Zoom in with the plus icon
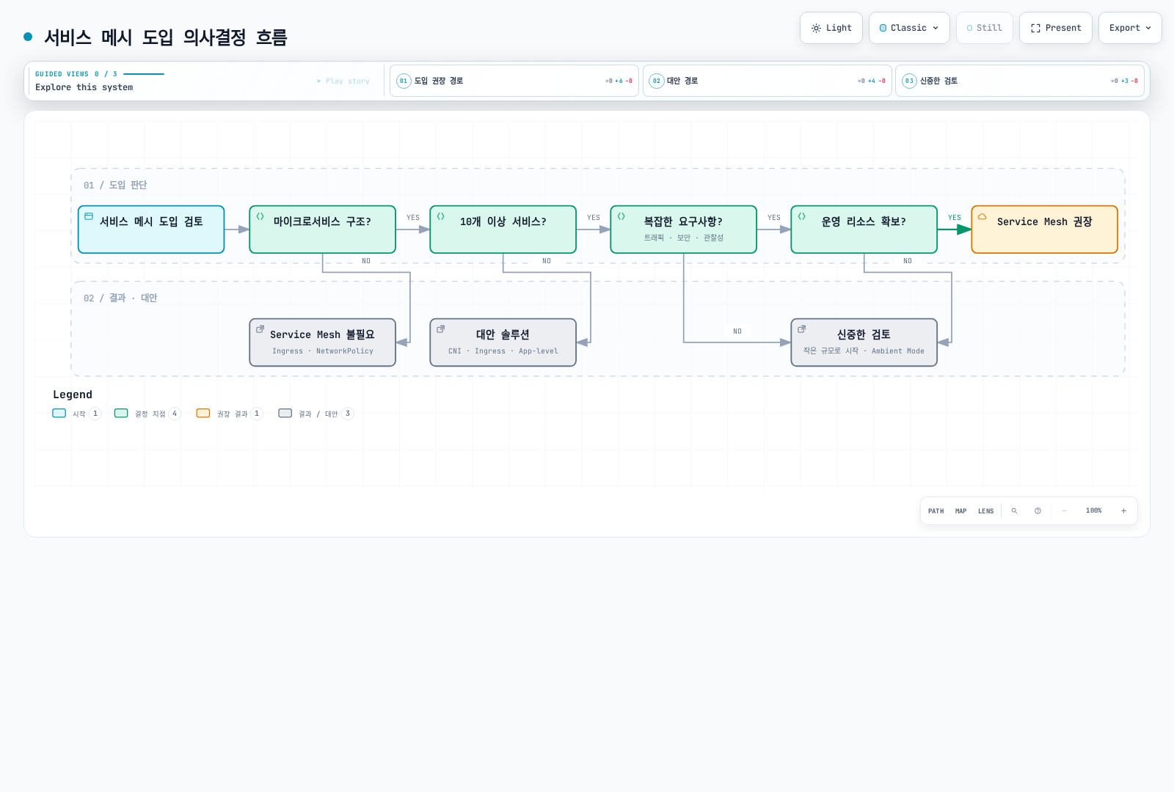This screenshot has width=1174, height=792. click(1123, 511)
